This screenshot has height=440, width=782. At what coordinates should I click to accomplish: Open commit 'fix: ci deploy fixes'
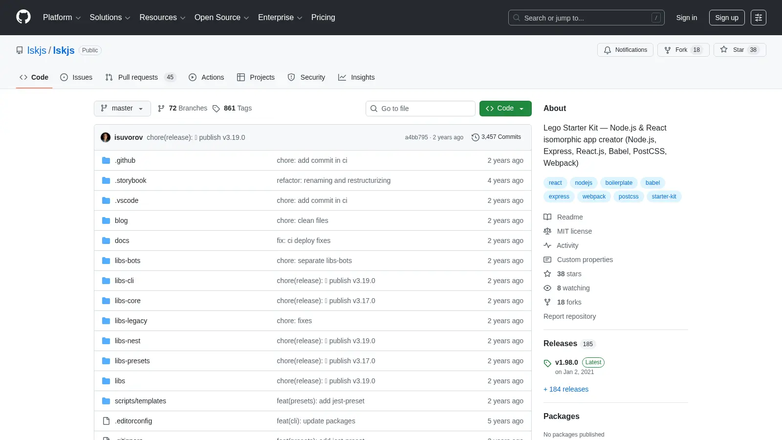tap(304, 241)
